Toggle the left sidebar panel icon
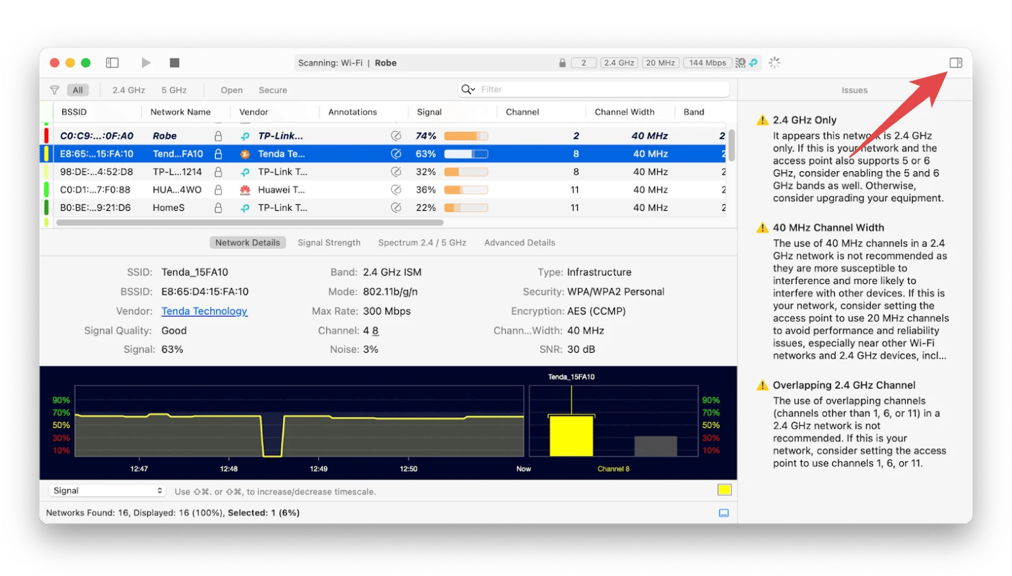Screen dimensions: 1012x576 click(x=112, y=63)
